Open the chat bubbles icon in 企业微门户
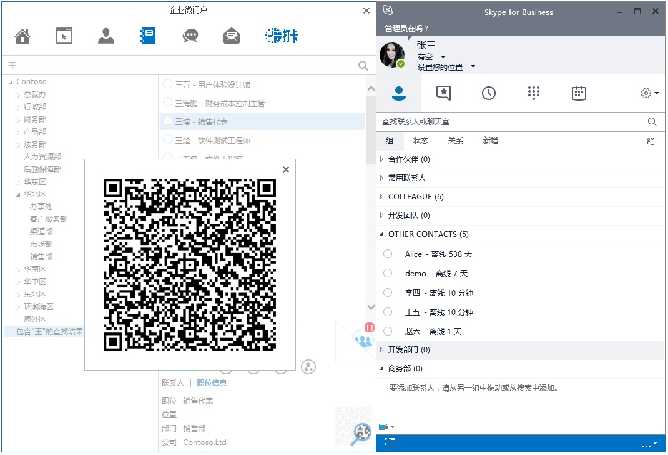The width and height of the screenshot is (668, 455). 190,36
